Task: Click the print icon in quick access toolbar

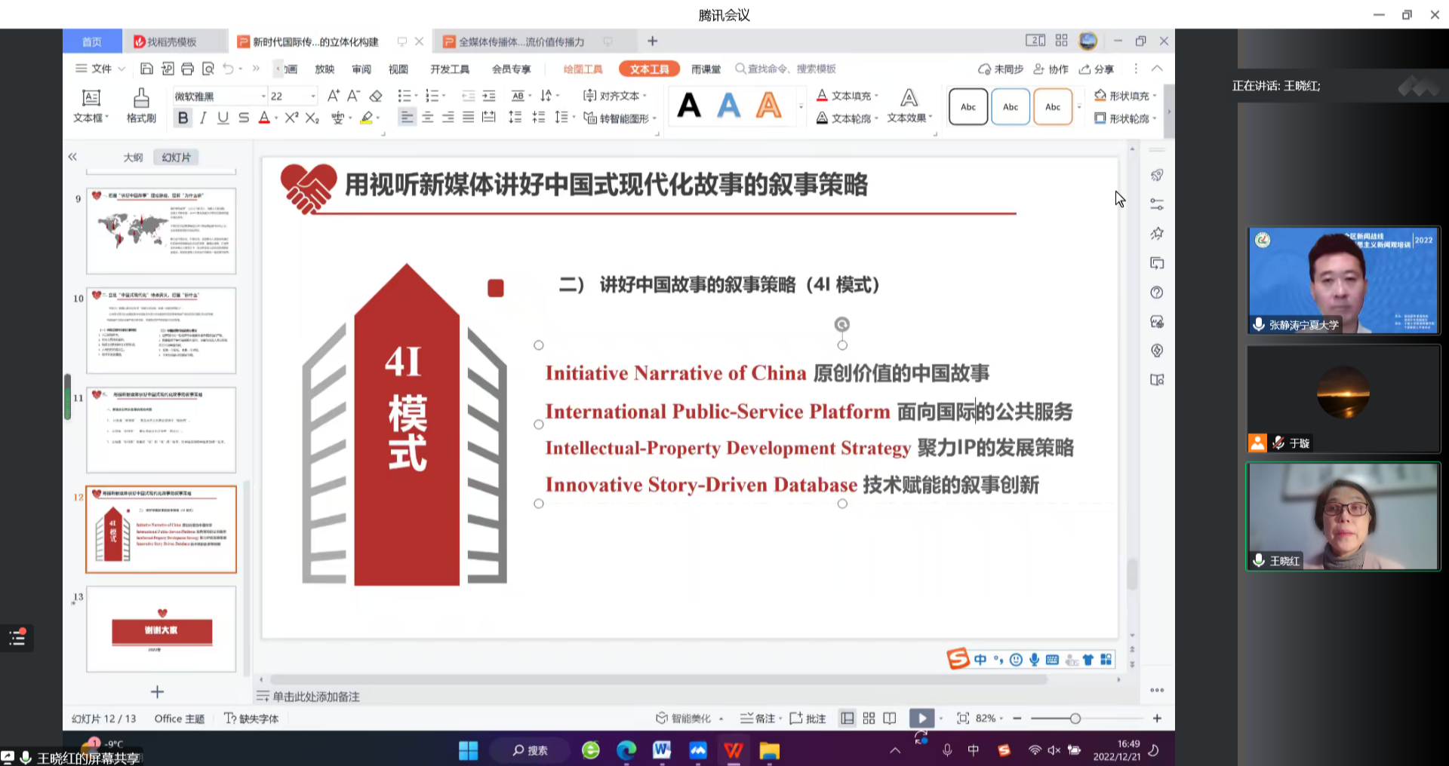Action: (187, 69)
